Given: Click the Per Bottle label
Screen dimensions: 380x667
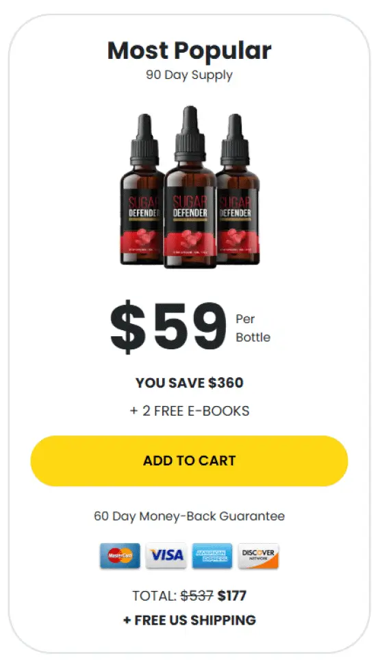Looking at the screenshot, I should [253, 328].
